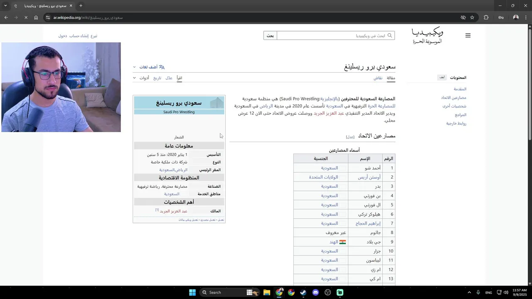Open بالإنجليزية link in intro paragraph
Viewport: 532px width, 299px height.
pyautogui.click(x=329, y=99)
